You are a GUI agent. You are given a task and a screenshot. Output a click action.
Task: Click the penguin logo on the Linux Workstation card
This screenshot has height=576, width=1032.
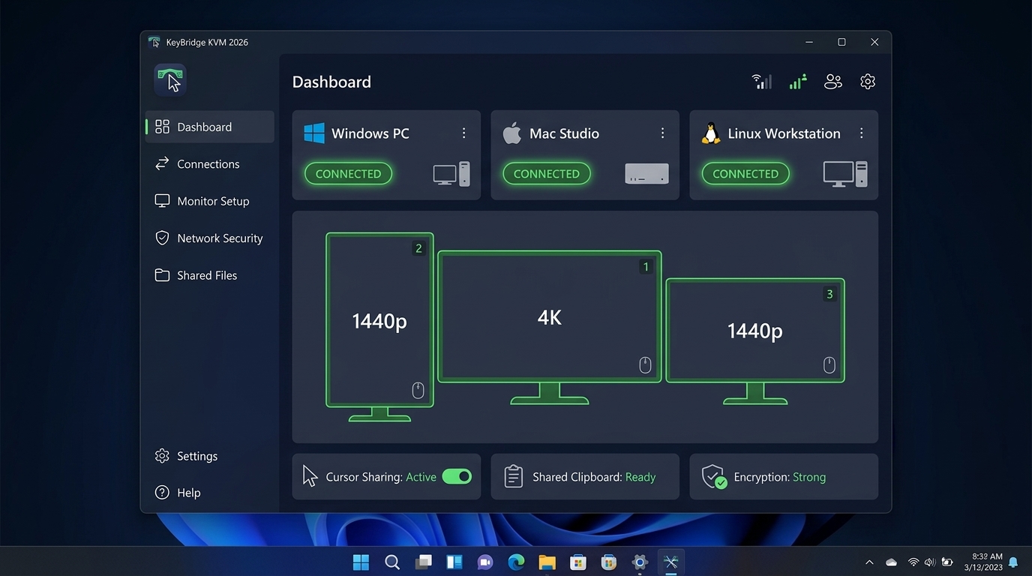(710, 133)
